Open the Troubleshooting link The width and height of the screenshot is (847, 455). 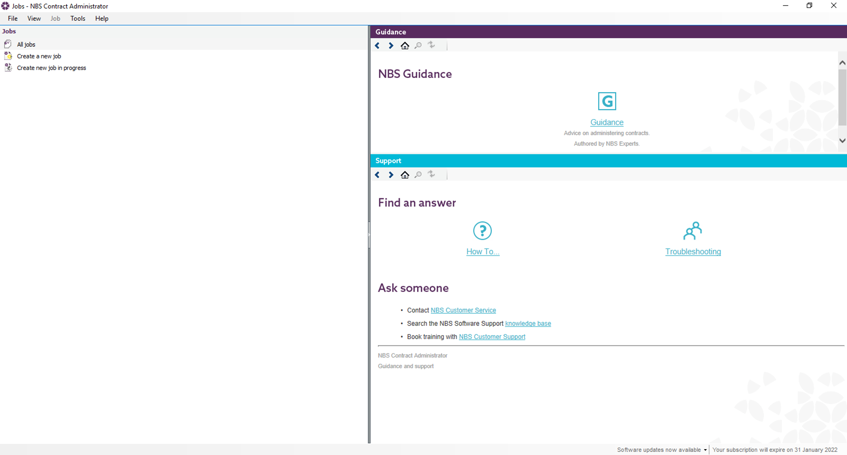693,251
